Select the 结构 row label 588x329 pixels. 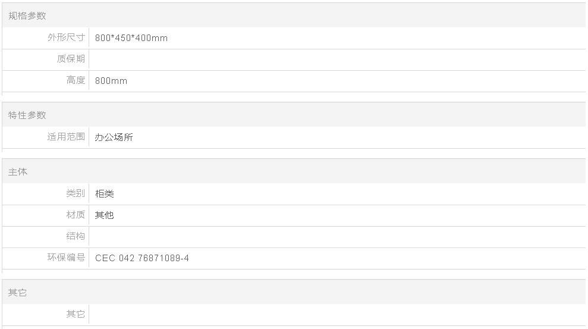(76, 236)
